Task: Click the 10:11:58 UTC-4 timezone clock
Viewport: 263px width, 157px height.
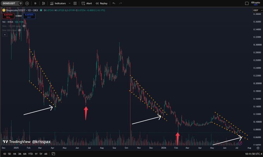Action: (x=253, y=154)
